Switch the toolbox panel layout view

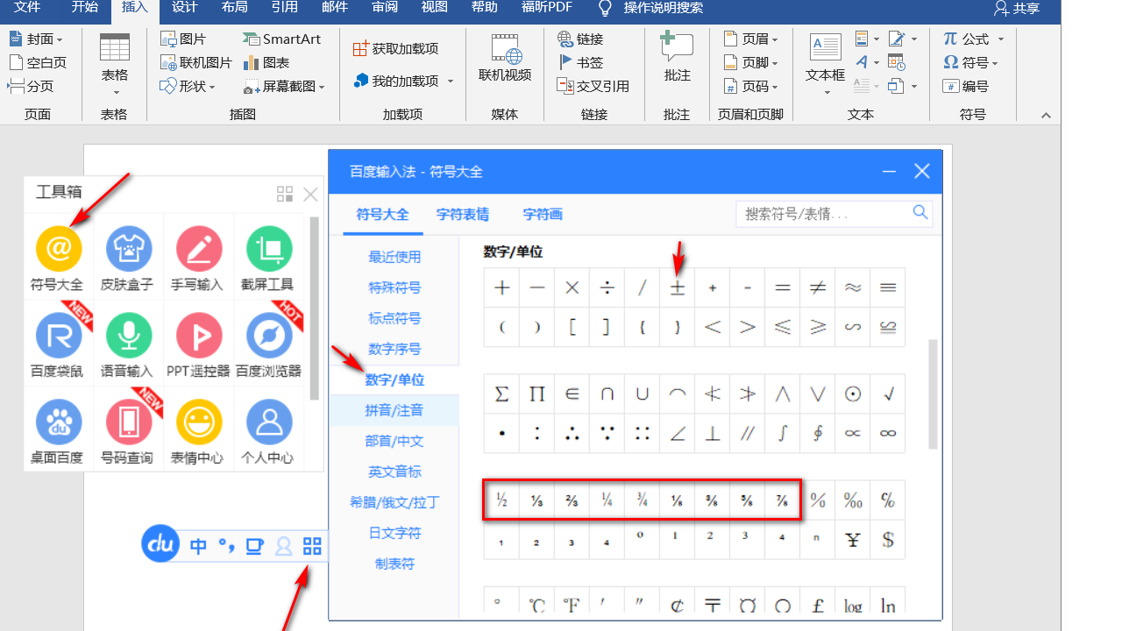285,194
